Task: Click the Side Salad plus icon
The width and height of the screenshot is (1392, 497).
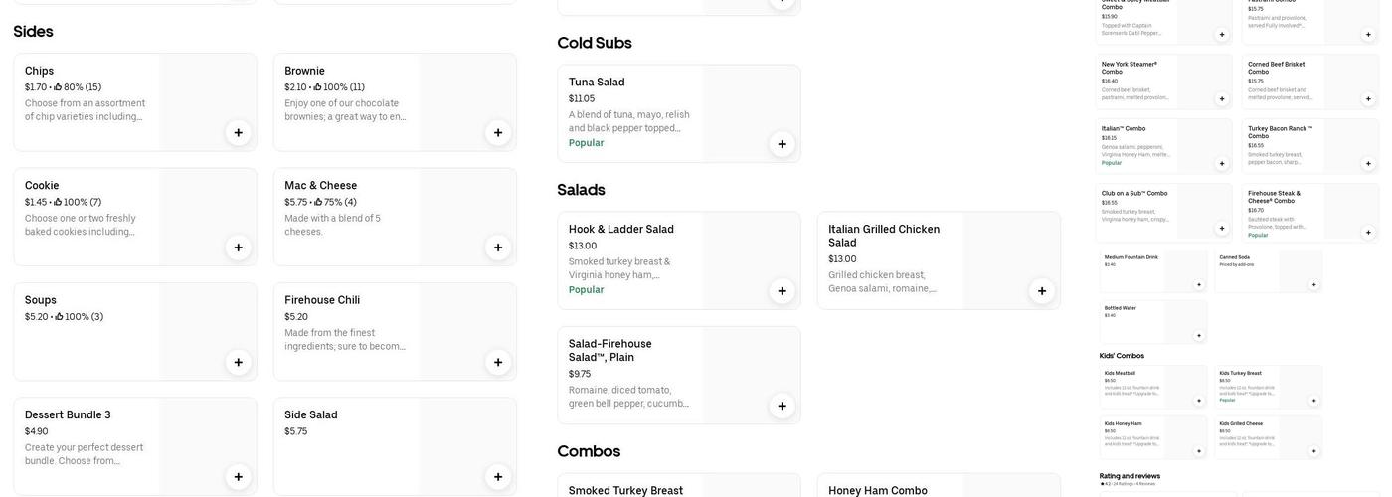Action: pyautogui.click(x=498, y=477)
